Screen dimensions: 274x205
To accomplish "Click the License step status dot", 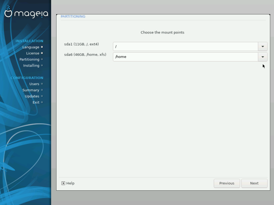I will (42, 53).
